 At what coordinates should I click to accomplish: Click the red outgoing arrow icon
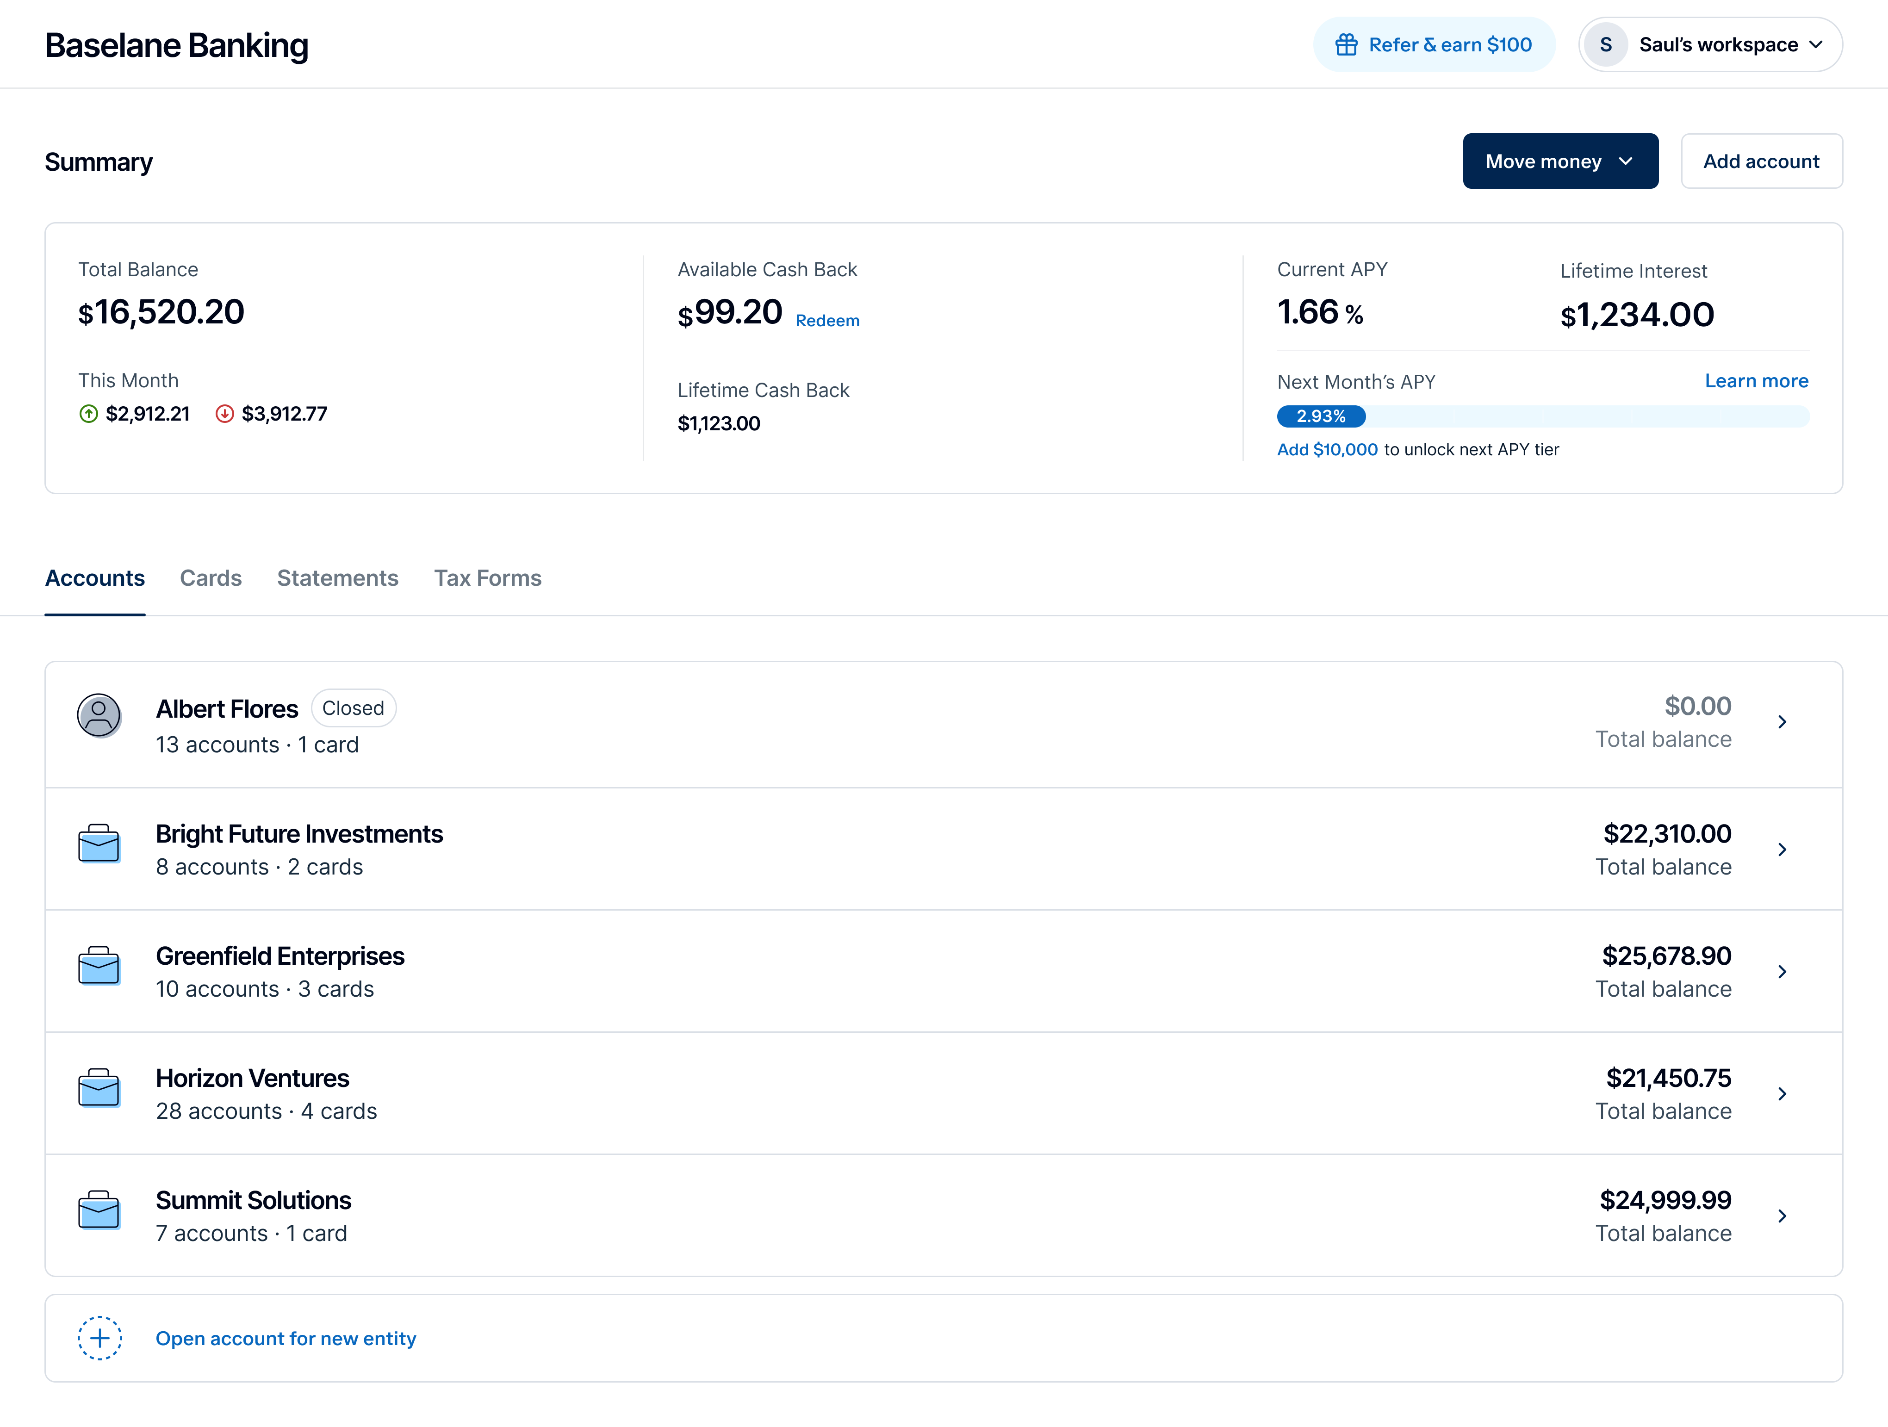pos(224,414)
